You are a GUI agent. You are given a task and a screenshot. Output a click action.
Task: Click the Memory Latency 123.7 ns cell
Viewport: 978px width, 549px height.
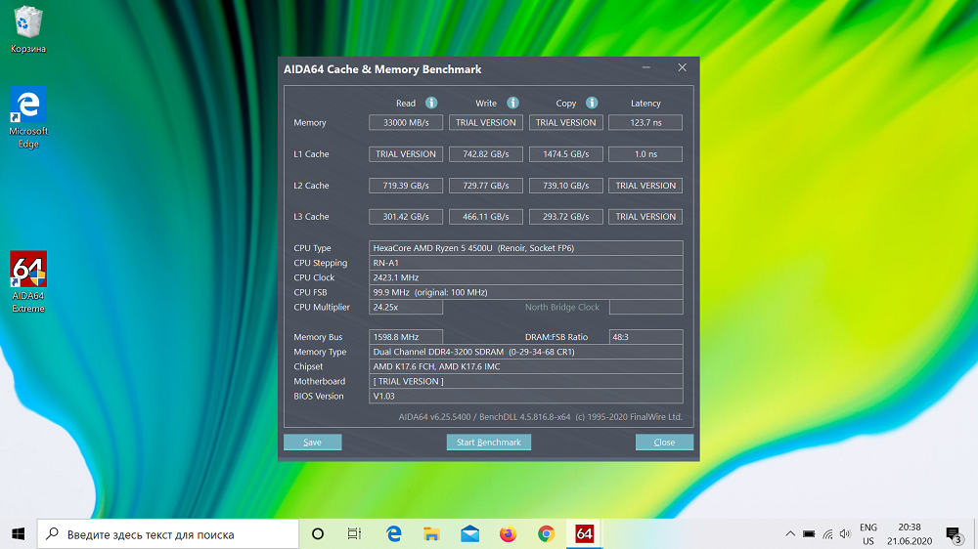tap(645, 123)
